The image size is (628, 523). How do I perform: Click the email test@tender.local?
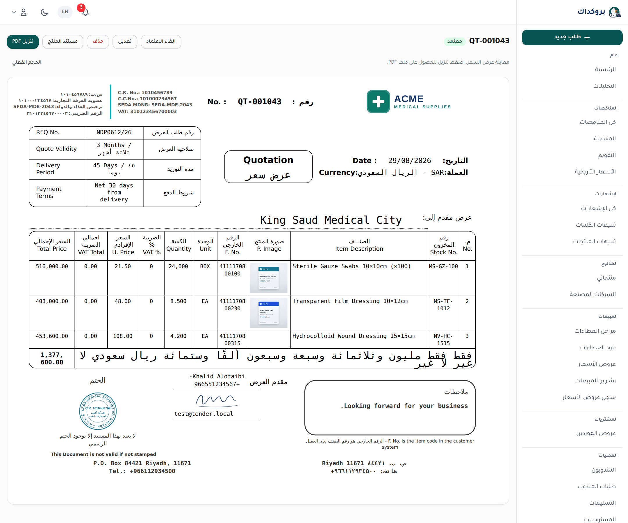(204, 414)
